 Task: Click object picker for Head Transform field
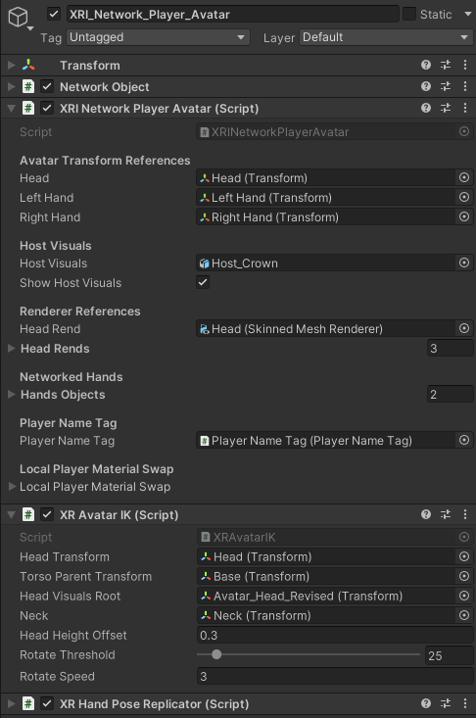tap(464, 556)
